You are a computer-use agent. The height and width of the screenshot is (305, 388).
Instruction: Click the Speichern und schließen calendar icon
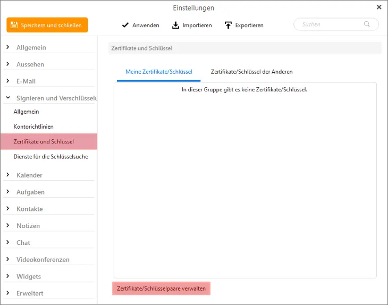[14, 25]
